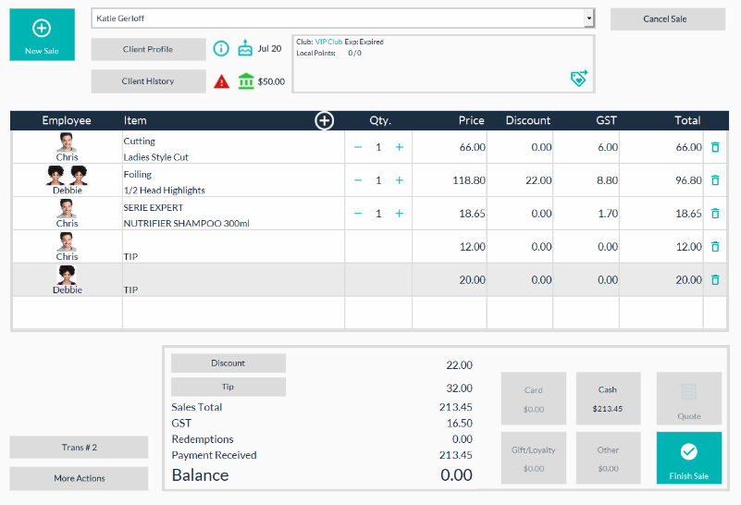Select Chris's avatar on Cutting row
The height and width of the screenshot is (505, 741).
pos(67,142)
